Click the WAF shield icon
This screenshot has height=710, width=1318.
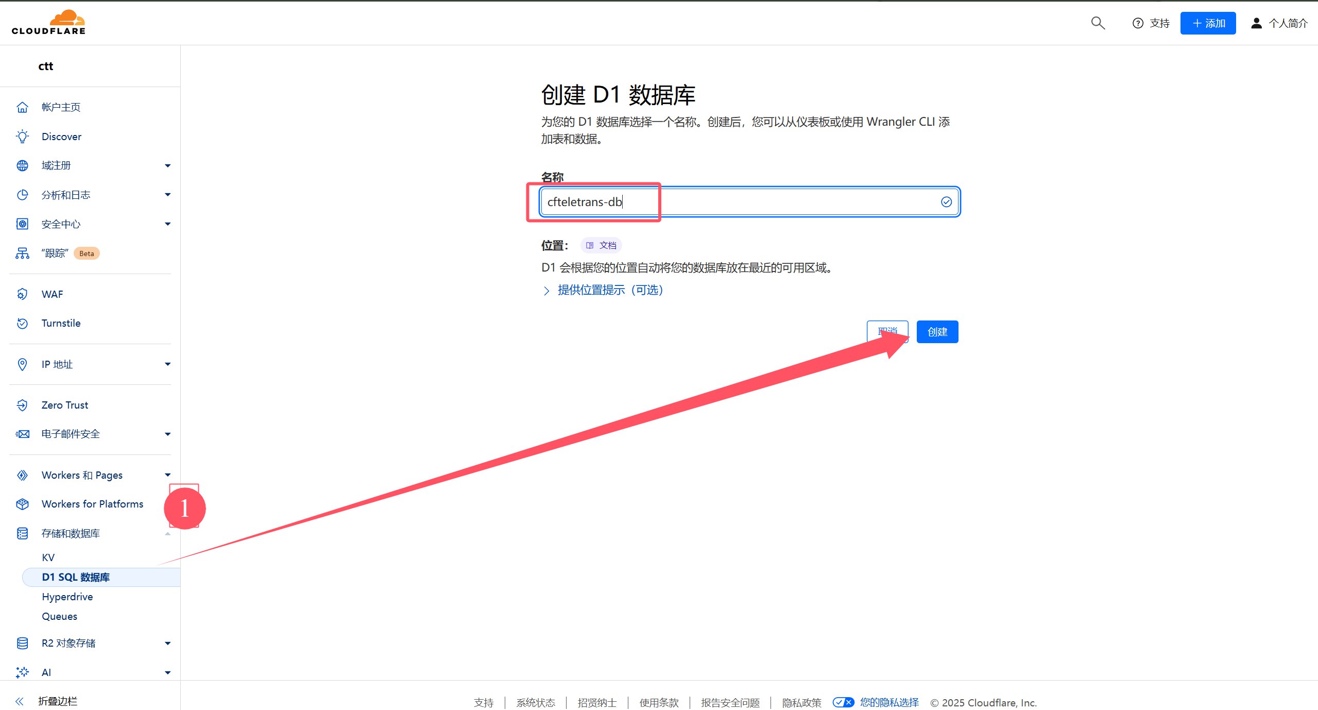click(22, 294)
